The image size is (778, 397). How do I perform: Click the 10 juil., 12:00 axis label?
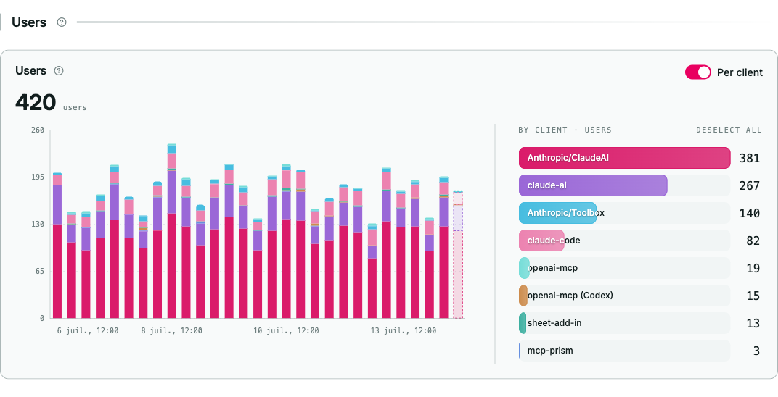286,330
